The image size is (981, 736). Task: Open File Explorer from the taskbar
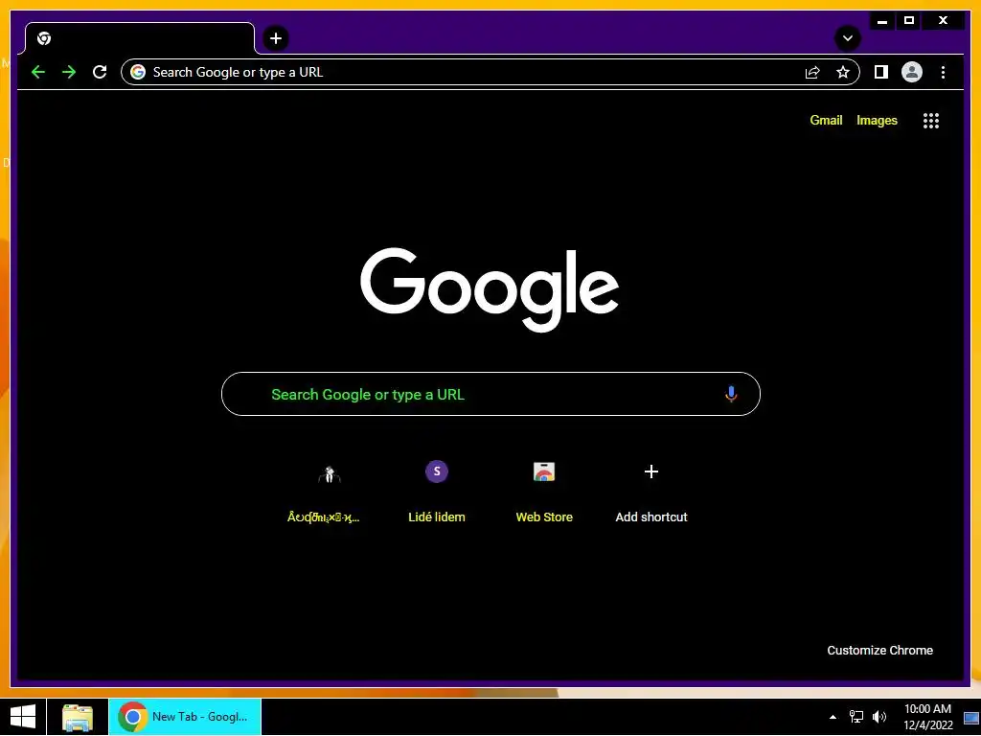(x=78, y=717)
